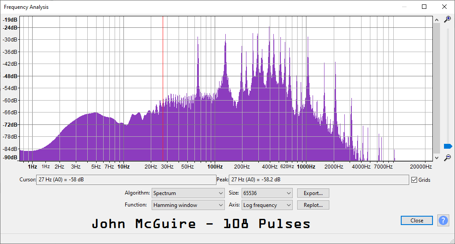
Task: Click the zoom in magnifier icon
Action: coord(448,19)
